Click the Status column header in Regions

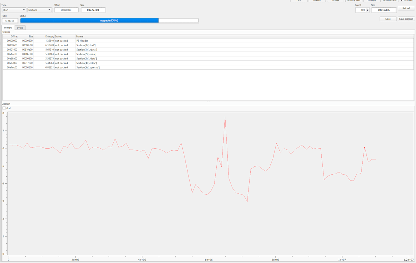point(65,36)
